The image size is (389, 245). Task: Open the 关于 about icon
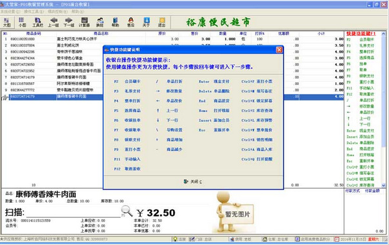coord(147,22)
